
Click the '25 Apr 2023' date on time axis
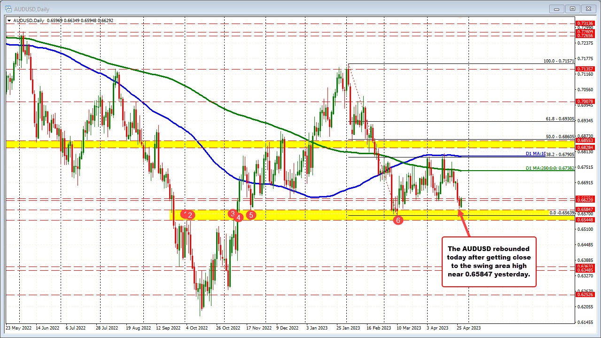click(469, 328)
